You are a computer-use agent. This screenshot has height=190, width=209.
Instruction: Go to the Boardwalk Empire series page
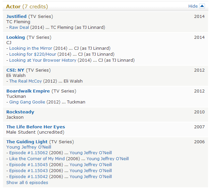[x=28, y=91]
